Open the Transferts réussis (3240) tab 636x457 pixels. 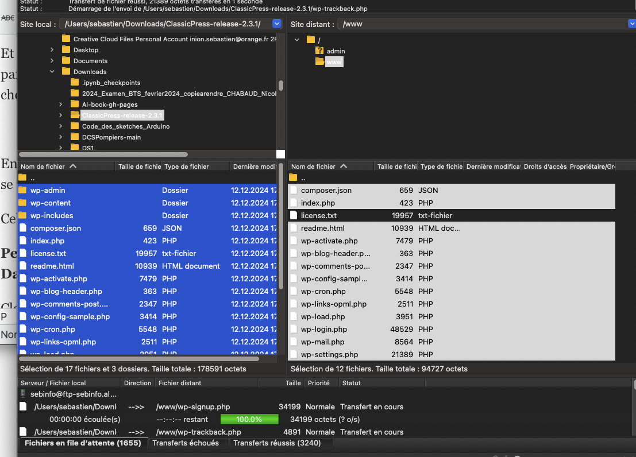(277, 443)
